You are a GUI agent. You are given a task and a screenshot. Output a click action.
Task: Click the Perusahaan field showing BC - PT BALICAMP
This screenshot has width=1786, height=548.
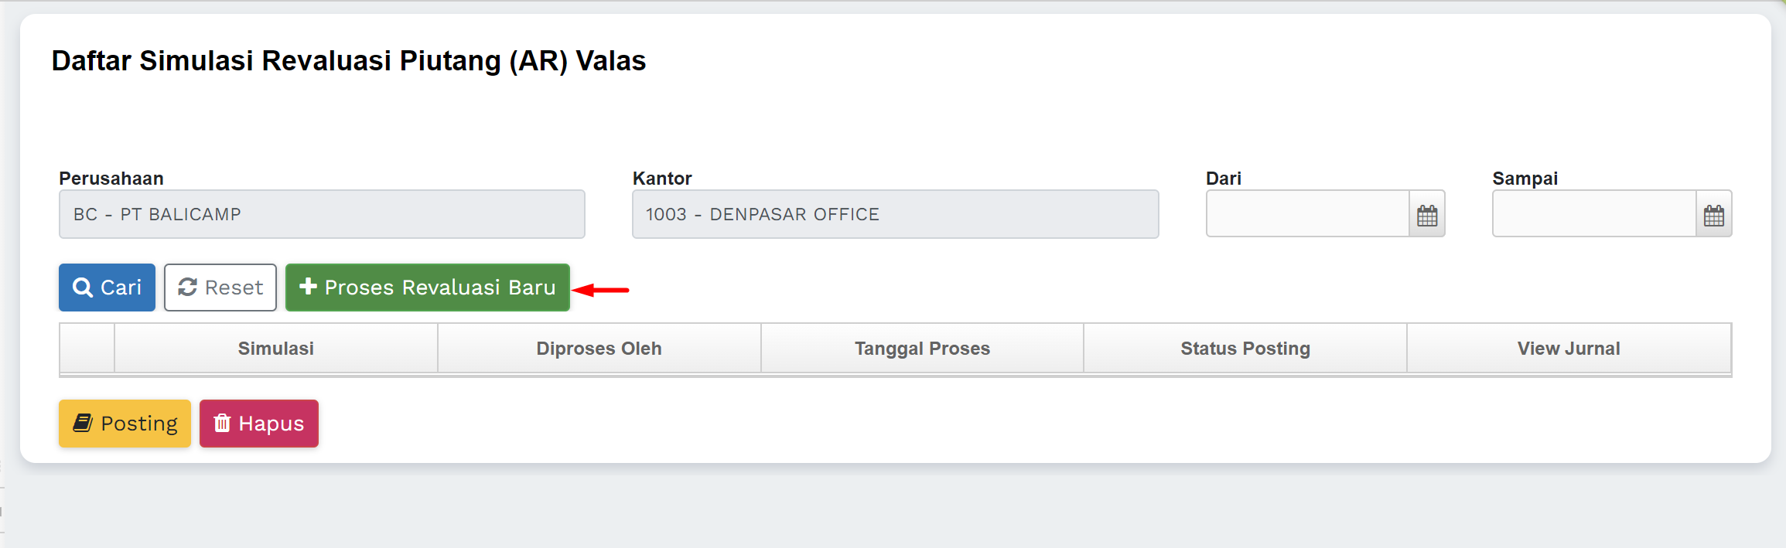tap(322, 214)
